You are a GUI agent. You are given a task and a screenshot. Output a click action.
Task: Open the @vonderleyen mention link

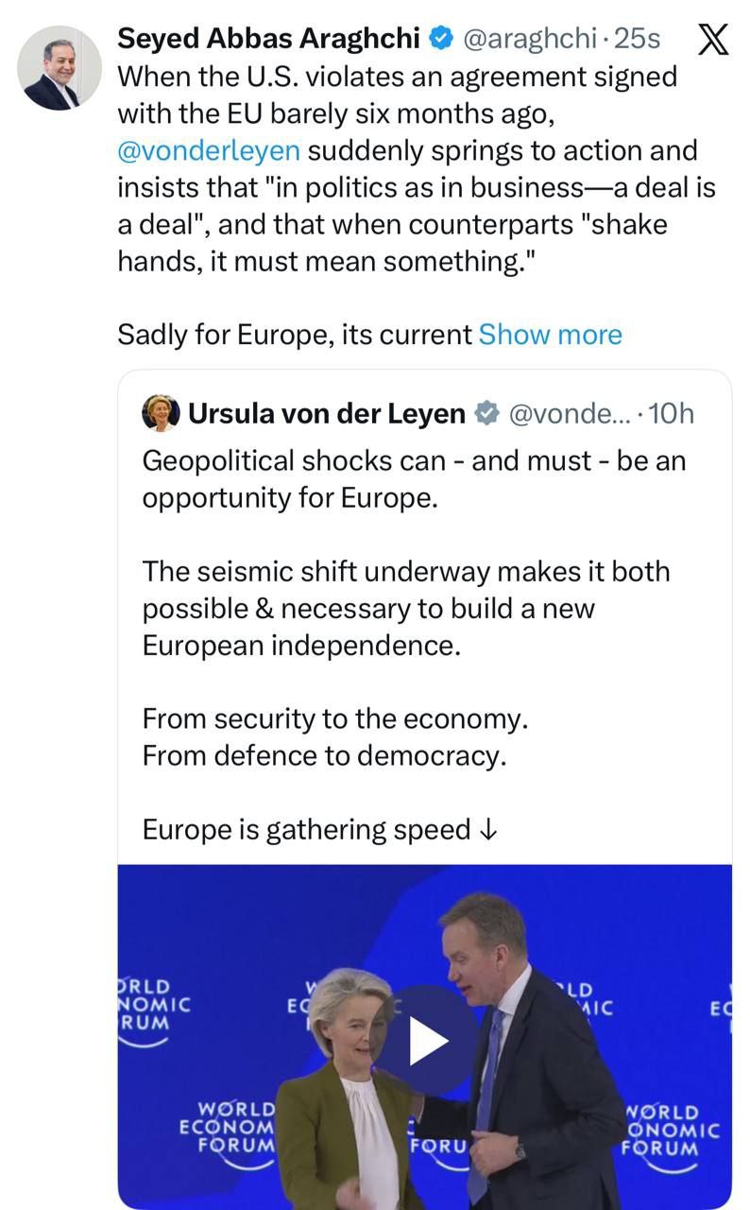pos(208,150)
